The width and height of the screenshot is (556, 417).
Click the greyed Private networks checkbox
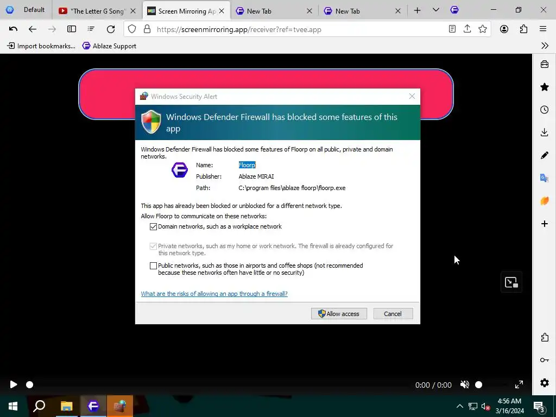point(153,246)
